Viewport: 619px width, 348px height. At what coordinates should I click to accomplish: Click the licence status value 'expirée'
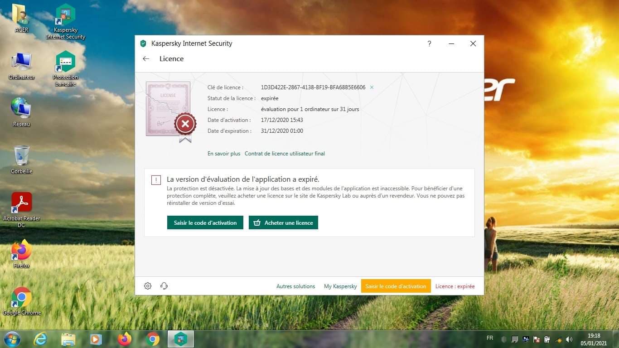tap(270, 98)
